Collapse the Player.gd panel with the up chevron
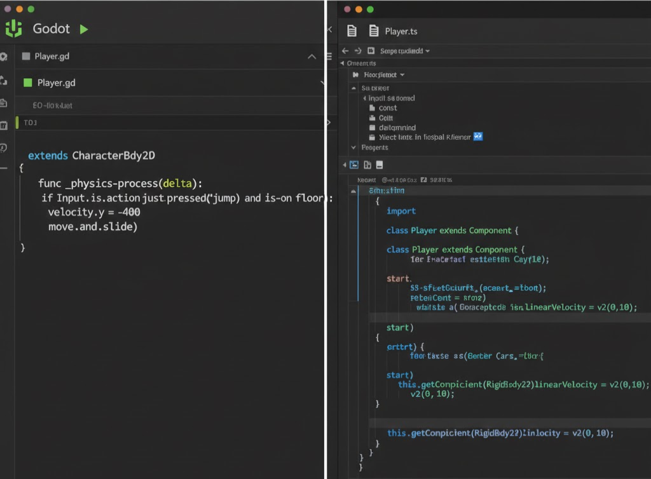 coord(312,57)
